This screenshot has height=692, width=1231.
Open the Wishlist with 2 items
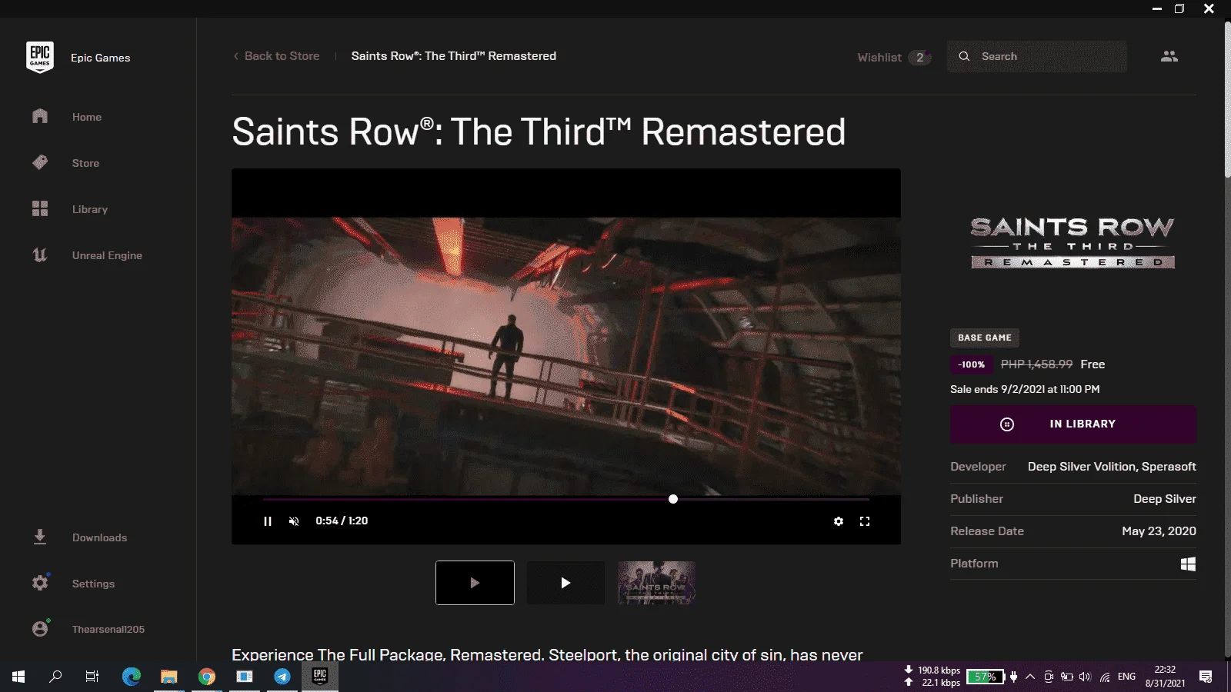click(x=894, y=58)
